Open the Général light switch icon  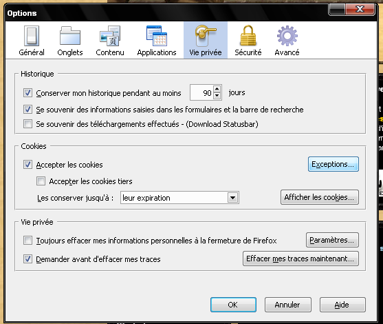click(32, 36)
